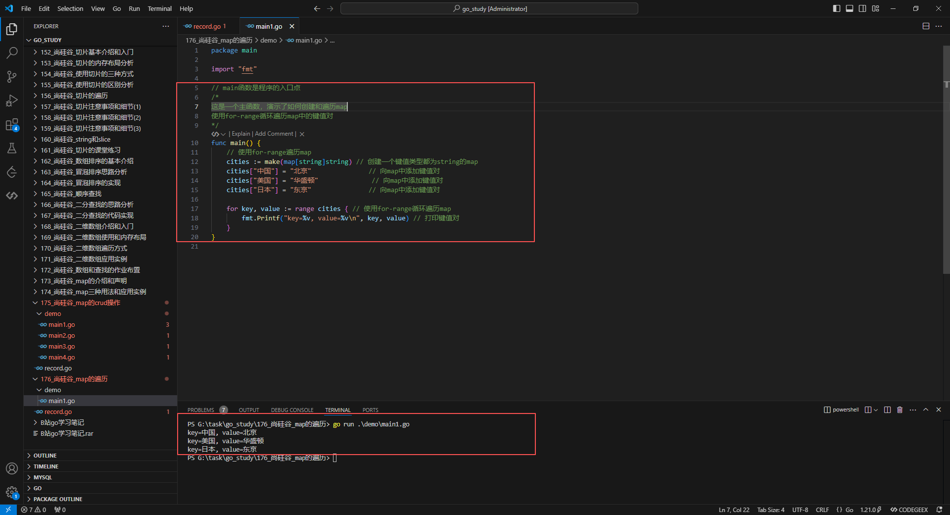This screenshot has height=515, width=950.
Task: Open terminal panel More Actions ellipsis
Action: pyautogui.click(x=913, y=410)
